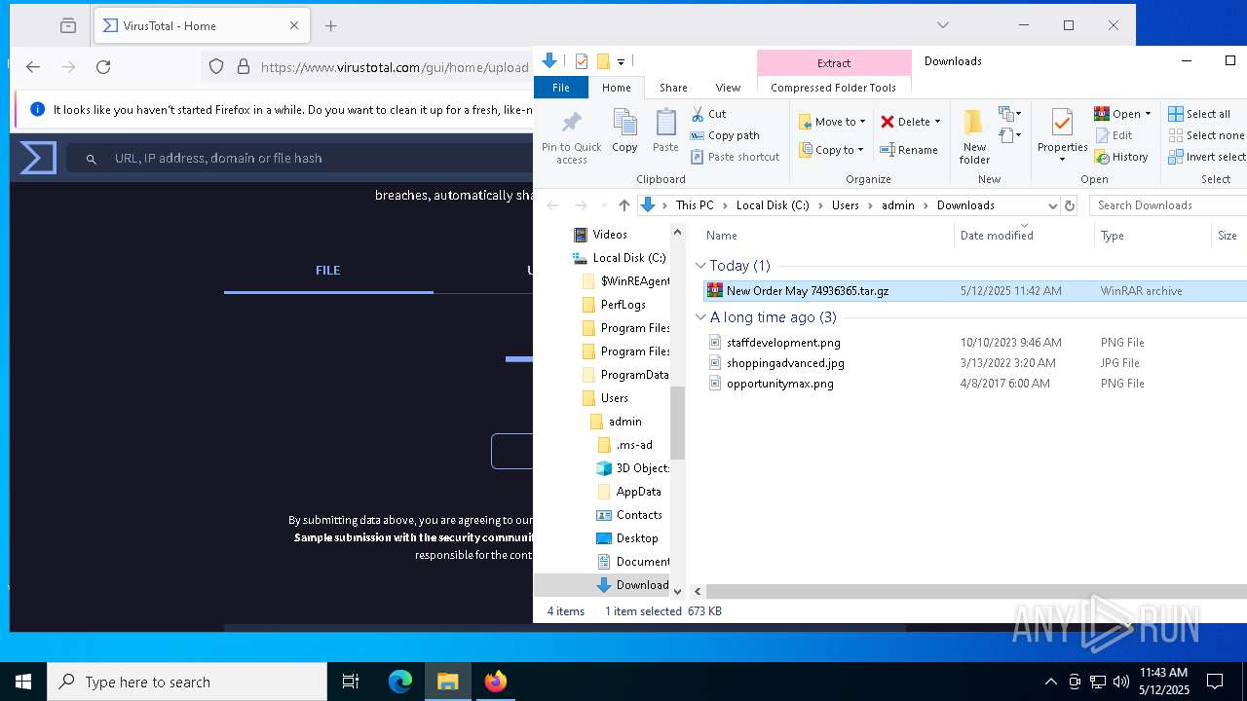Select Local Disk (C:) in tree

pos(629,258)
